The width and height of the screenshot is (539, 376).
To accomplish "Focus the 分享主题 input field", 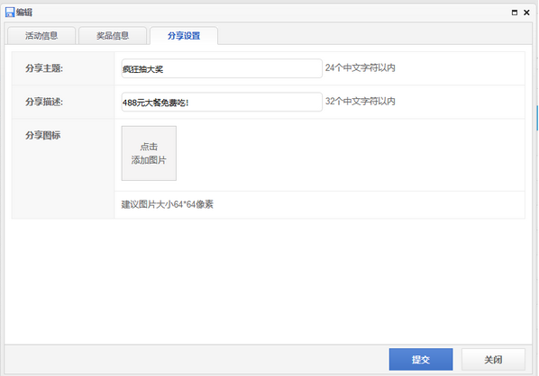I will pos(222,68).
